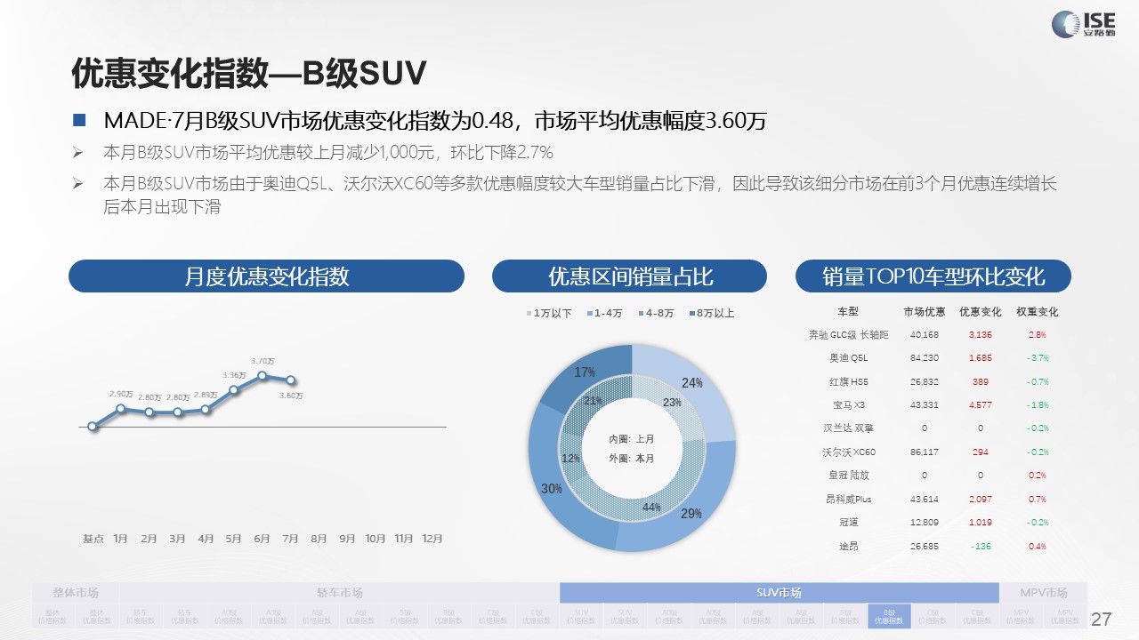Click the blue square bullet before MADE
The width and height of the screenshot is (1139, 640).
(x=79, y=120)
